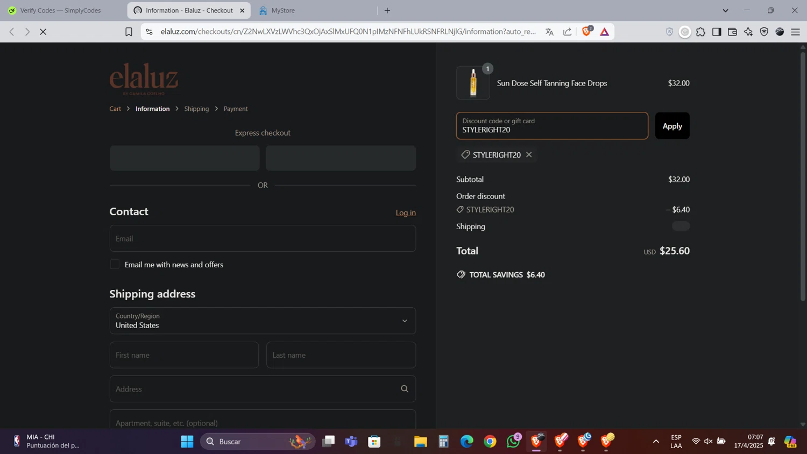Click the translate page icon
The image size is (807, 454).
click(x=549, y=32)
